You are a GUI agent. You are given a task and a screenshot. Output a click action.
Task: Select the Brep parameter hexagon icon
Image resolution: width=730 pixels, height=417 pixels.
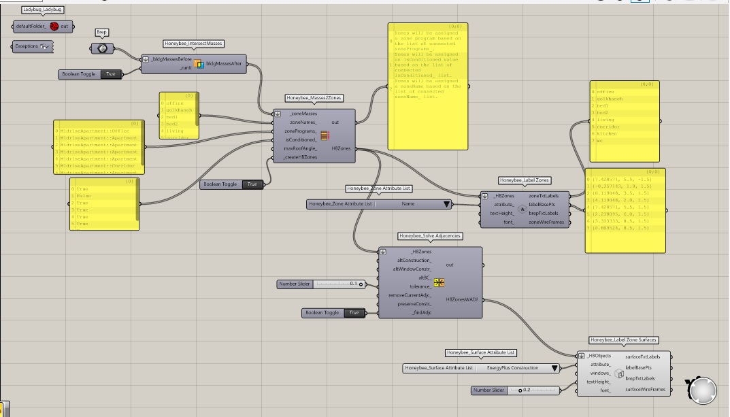pyautogui.click(x=103, y=48)
